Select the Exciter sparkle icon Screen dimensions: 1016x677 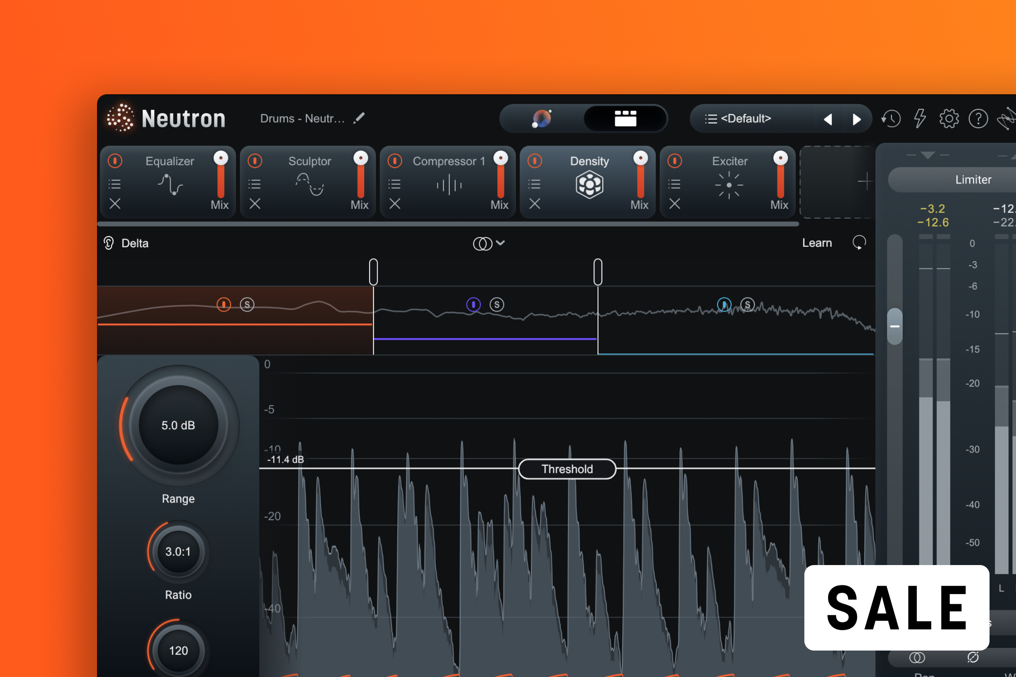tap(729, 185)
